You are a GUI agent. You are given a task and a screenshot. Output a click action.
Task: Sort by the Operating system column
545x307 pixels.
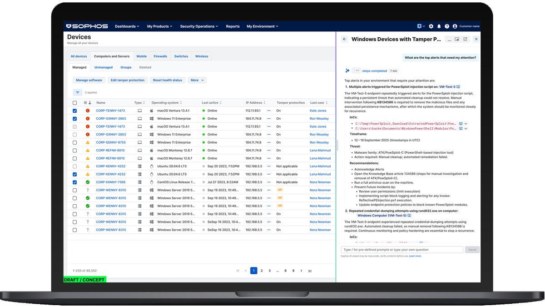(x=167, y=103)
